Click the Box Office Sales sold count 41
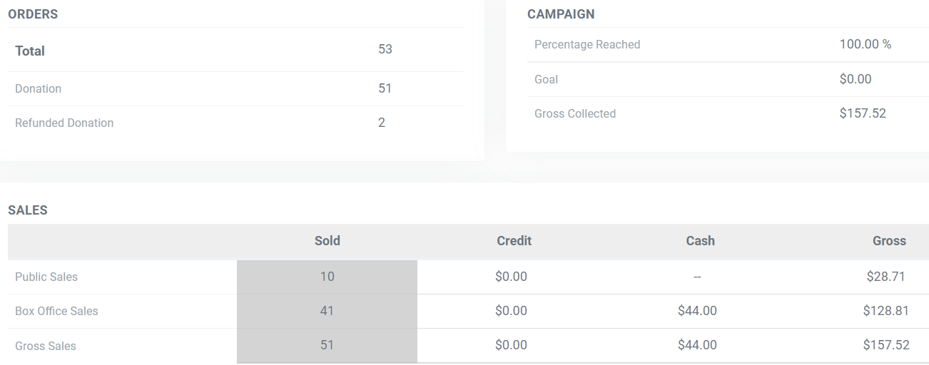The image size is (929, 365). point(327,311)
